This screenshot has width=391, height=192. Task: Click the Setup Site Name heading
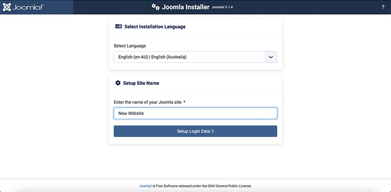coord(141,83)
